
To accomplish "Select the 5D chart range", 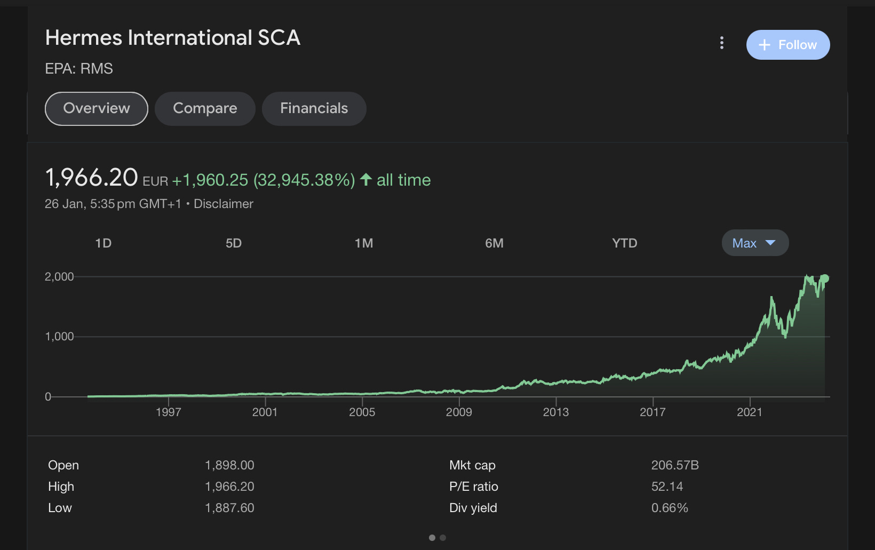I will coord(234,243).
